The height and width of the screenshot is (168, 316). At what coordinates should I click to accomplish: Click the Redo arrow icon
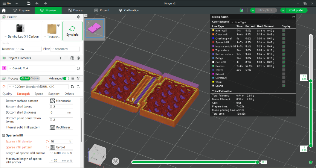click(x=45, y=3)
